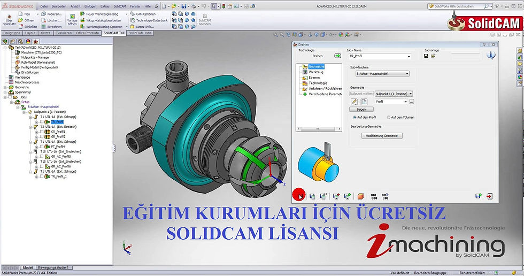
Task: Click Wkzg.-Katalog bearbeiten icon
Action: 82,20
